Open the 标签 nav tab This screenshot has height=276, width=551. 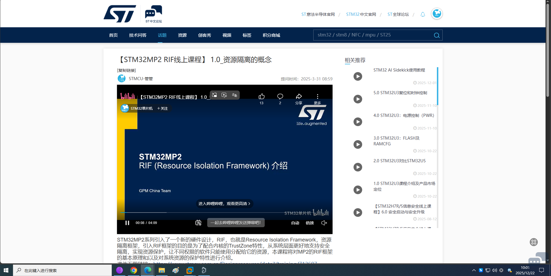pos(247,35)
